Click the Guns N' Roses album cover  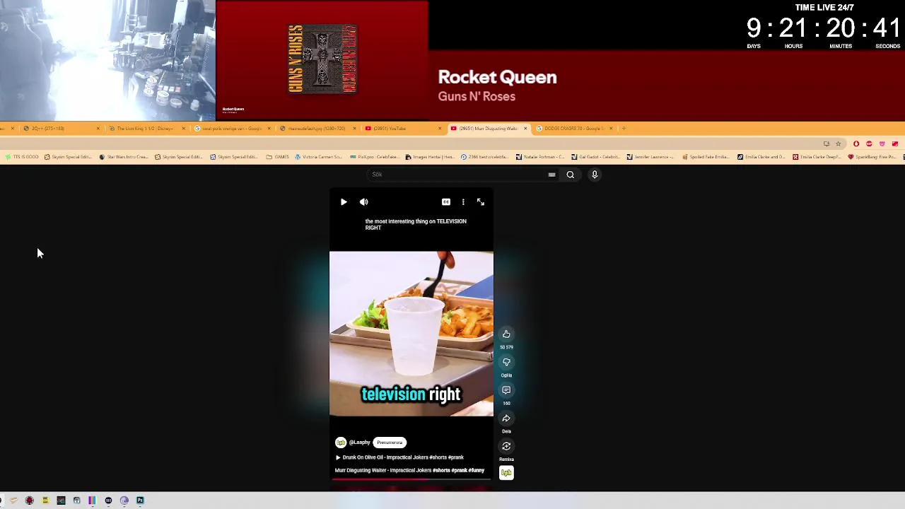(322, 59)
